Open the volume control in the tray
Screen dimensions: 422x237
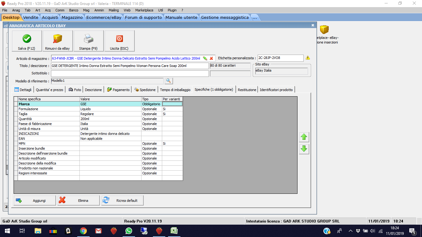tap(373, 231)
